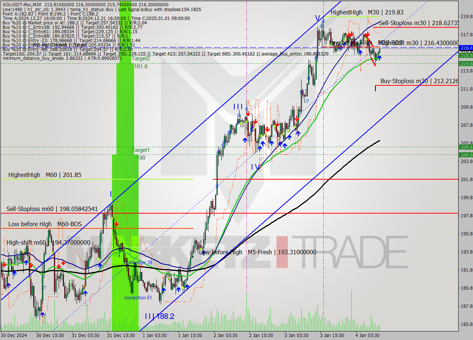Screen dimensions: 473x340
Task: Click the 'Line:1480 | h1_atr_c0' status line
Action: tap(102, 9)
